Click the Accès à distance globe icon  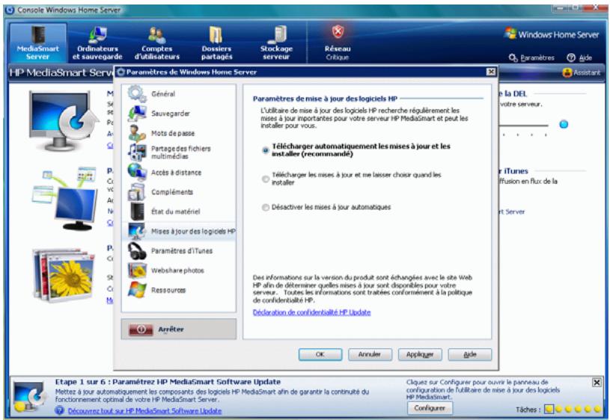[137, 172]
